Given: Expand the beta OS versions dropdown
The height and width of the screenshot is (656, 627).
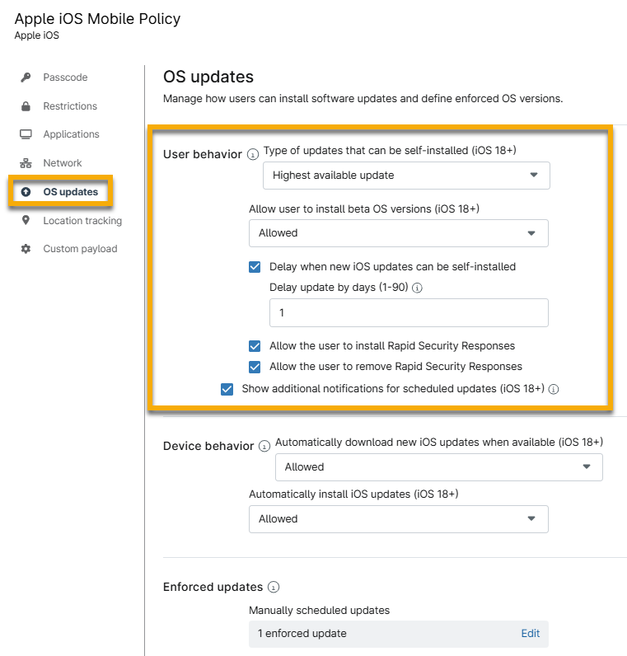Looking at the screenshot, I should pos(398,233).
